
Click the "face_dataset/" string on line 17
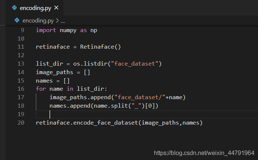coord(140,97)
